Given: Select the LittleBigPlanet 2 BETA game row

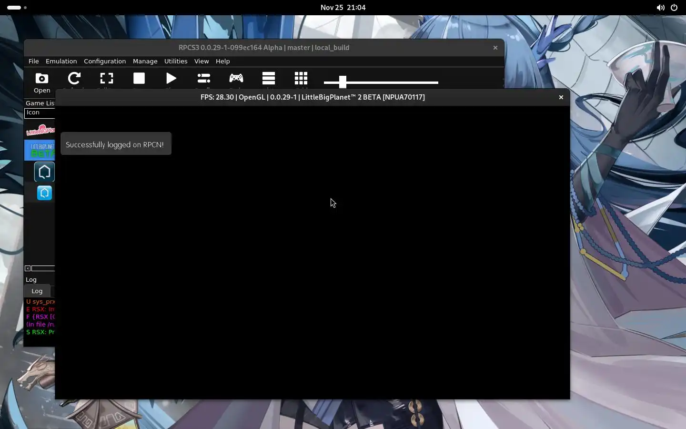Looking at the screenshot, I should 40,150.
